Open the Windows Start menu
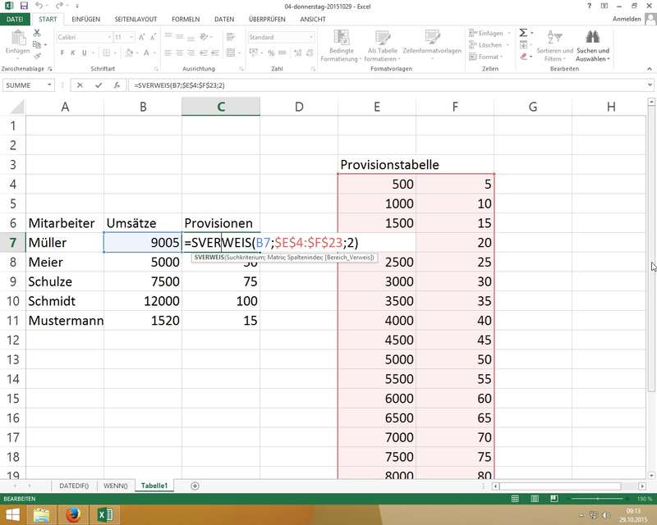This screenshot has width=657, height=525. 11,515
